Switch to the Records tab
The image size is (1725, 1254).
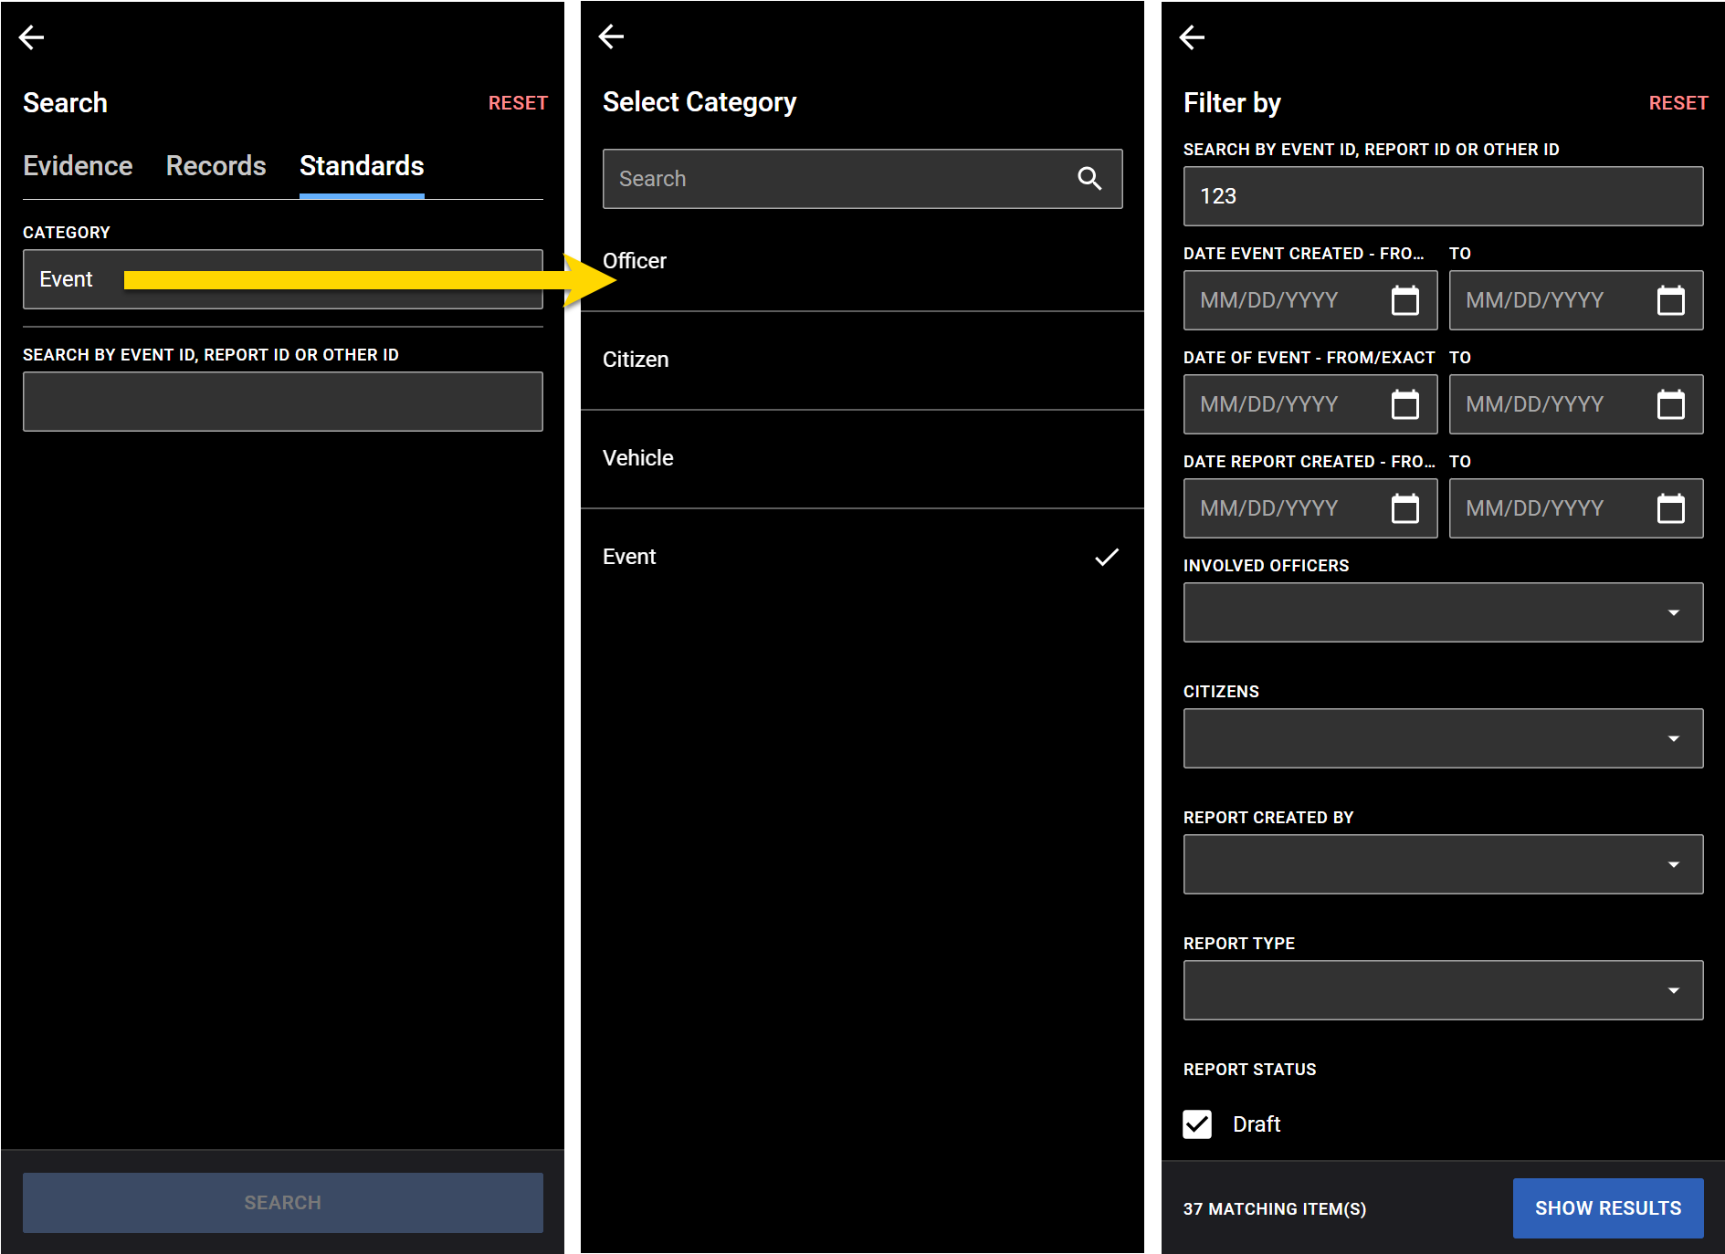point(216,166)
